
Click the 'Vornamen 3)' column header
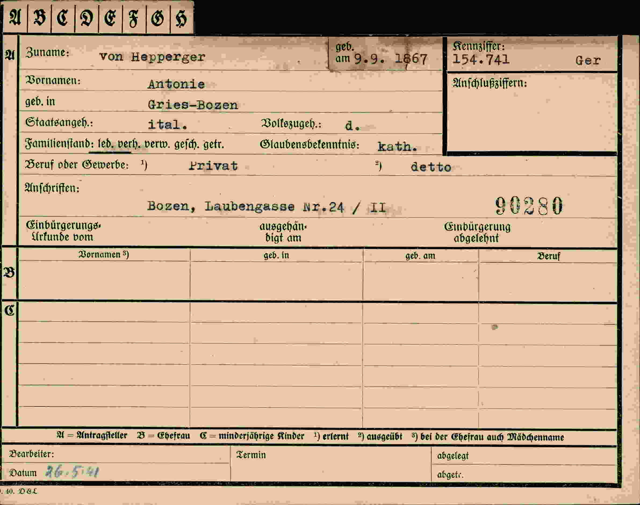coord(103,255)
